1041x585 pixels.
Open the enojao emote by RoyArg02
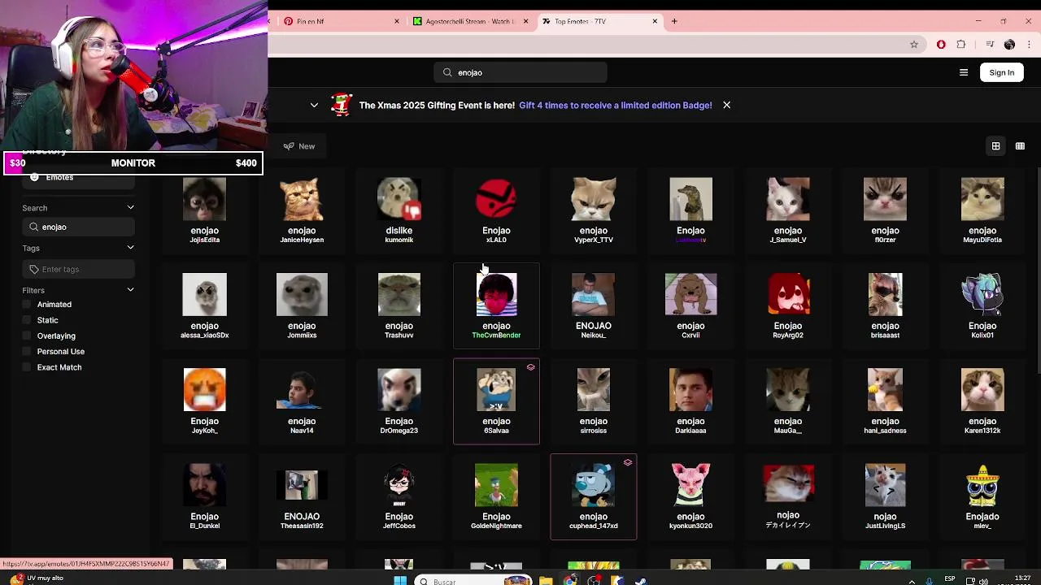click(x=788, y=305)
